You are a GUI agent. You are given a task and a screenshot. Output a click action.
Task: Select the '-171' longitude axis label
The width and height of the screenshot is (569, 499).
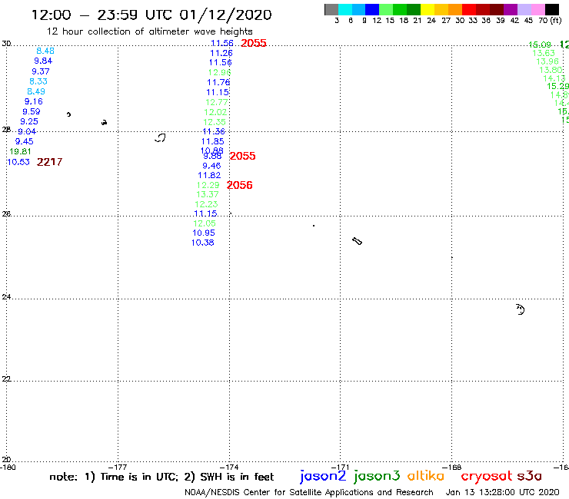click(340, 468)
